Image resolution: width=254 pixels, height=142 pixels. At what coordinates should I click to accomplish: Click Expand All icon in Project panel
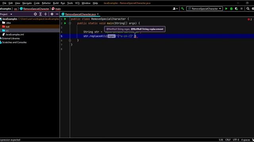[x=40, y=14]
